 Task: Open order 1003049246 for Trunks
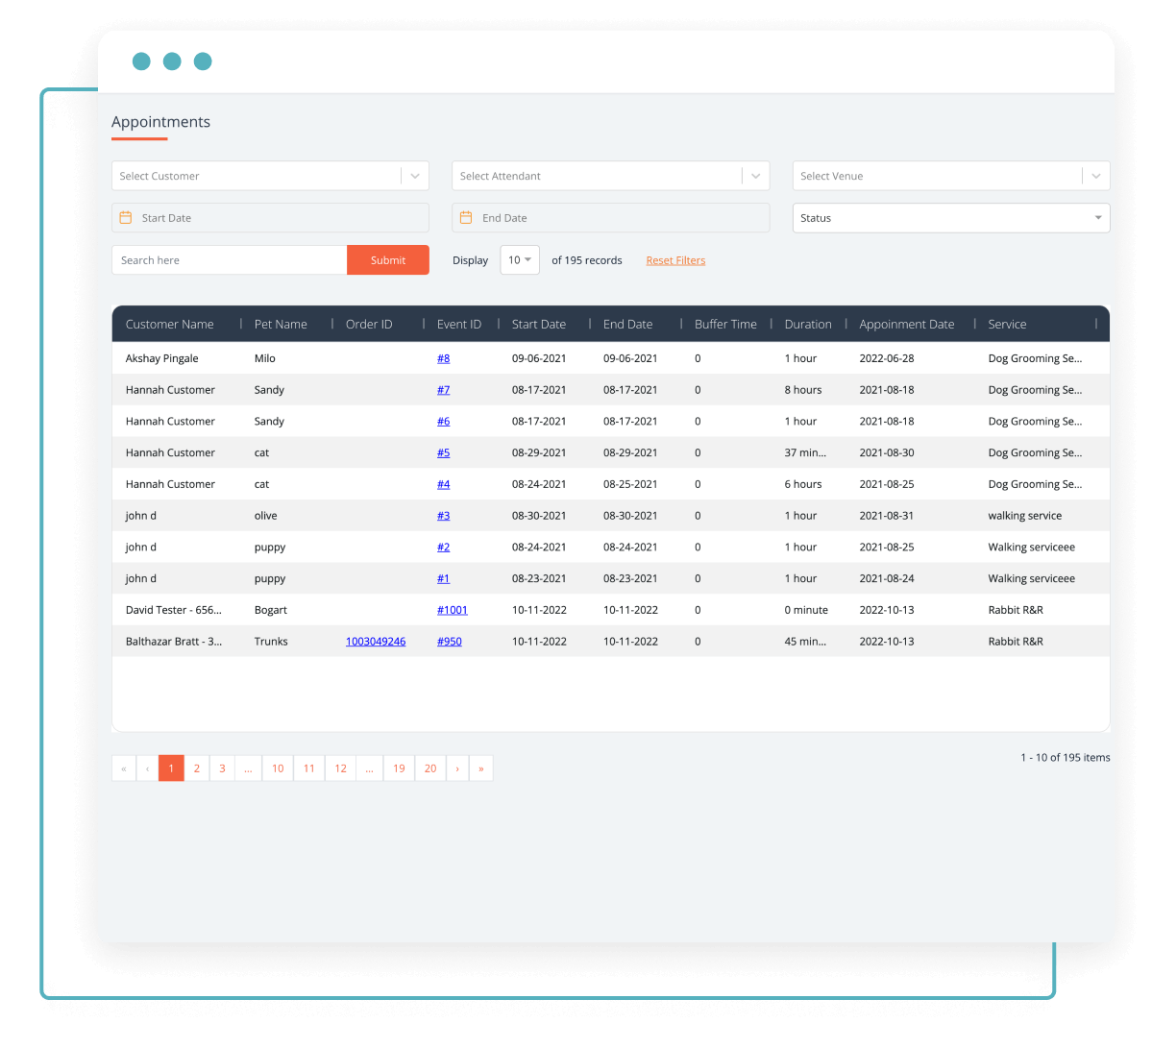pyautogui.click(x=376, y=641)
